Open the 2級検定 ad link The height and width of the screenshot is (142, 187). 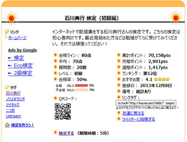(23, 73)
